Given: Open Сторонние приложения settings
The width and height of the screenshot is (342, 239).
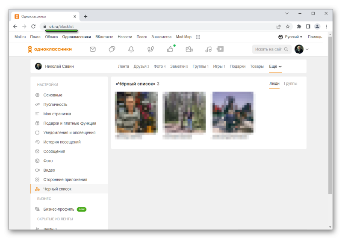Looking at the screenshot, I should (69, 179).
